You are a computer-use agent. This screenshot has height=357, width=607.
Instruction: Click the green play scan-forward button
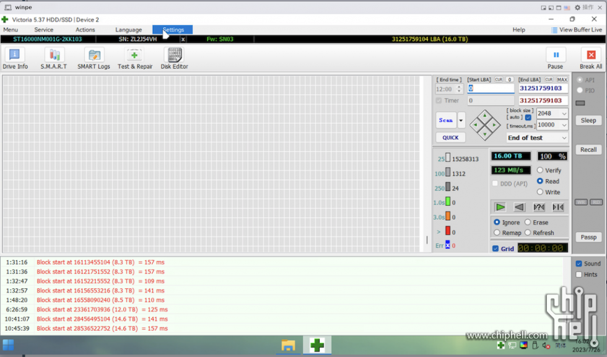(500, 207)
